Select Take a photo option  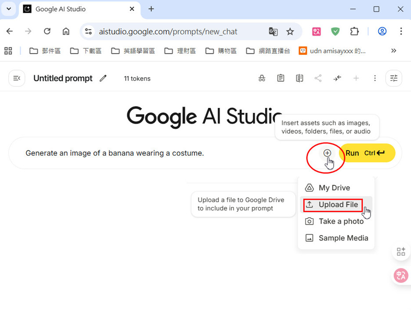click(336, 221)
